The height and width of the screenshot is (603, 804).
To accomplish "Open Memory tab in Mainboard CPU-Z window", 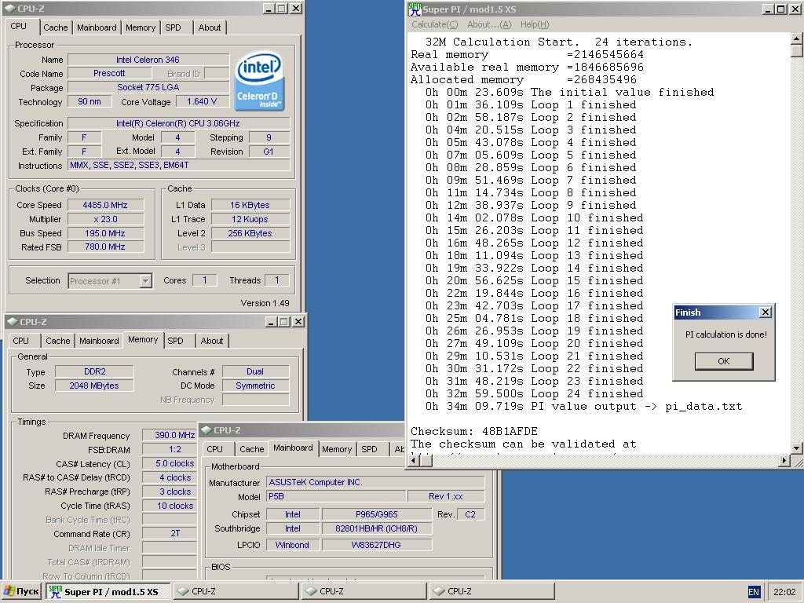I will click(337, 449).
